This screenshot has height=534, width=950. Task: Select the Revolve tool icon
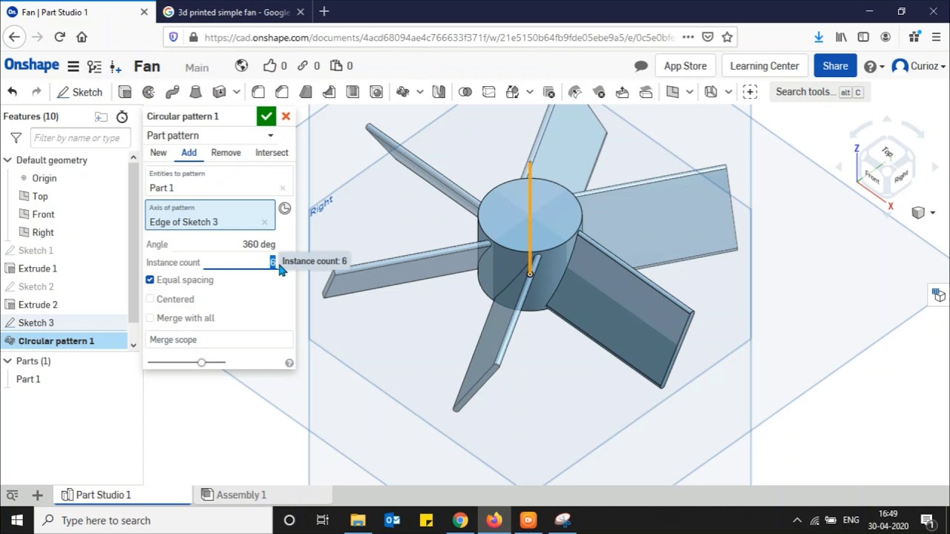click(148, 92)
